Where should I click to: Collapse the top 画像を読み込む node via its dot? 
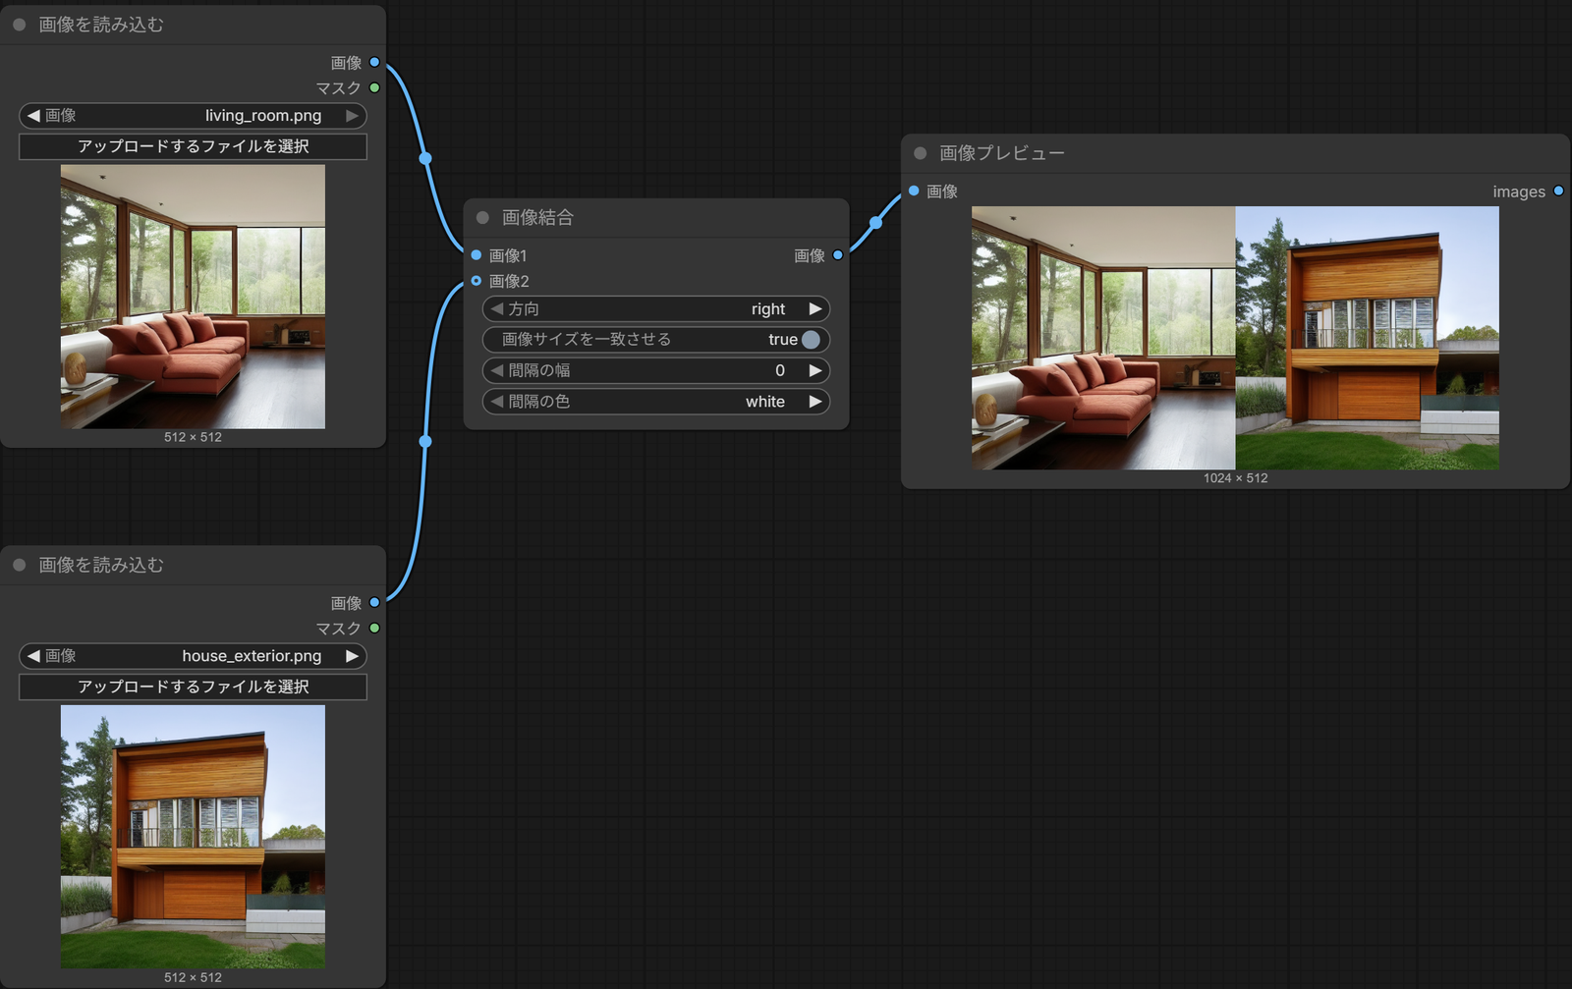pos(19,25)
